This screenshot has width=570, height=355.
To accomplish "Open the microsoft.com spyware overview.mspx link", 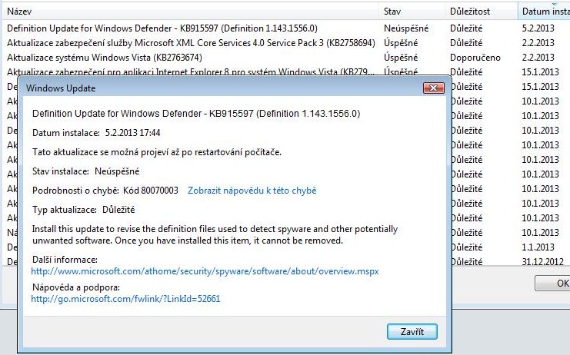I will 205,271.
